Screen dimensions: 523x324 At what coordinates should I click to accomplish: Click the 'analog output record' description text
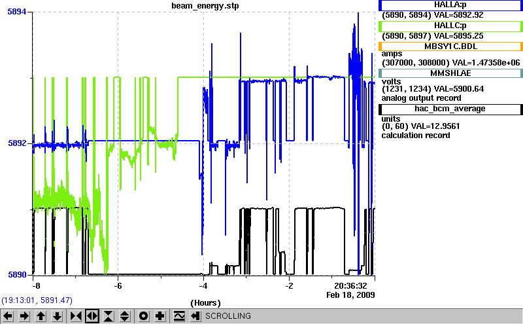pos(421,98)
